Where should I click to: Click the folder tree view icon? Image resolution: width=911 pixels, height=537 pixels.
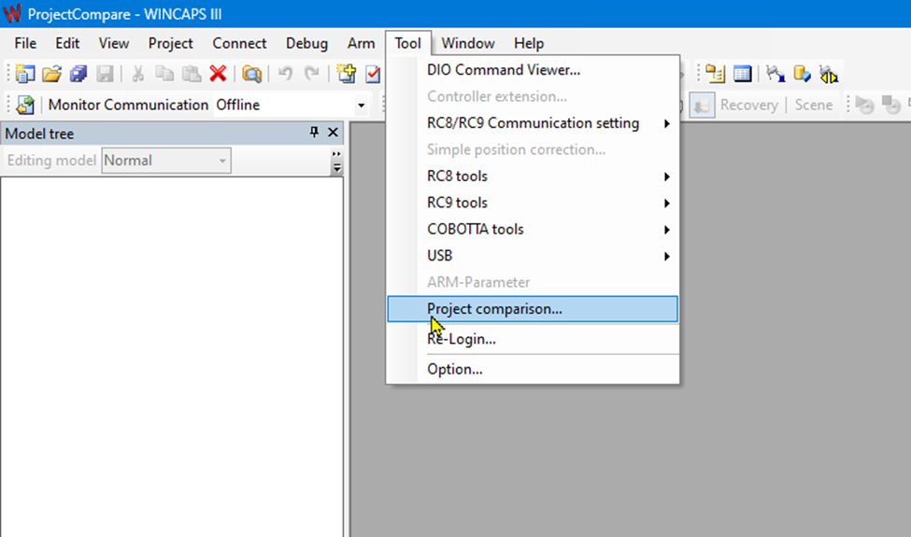click(715, 74)
